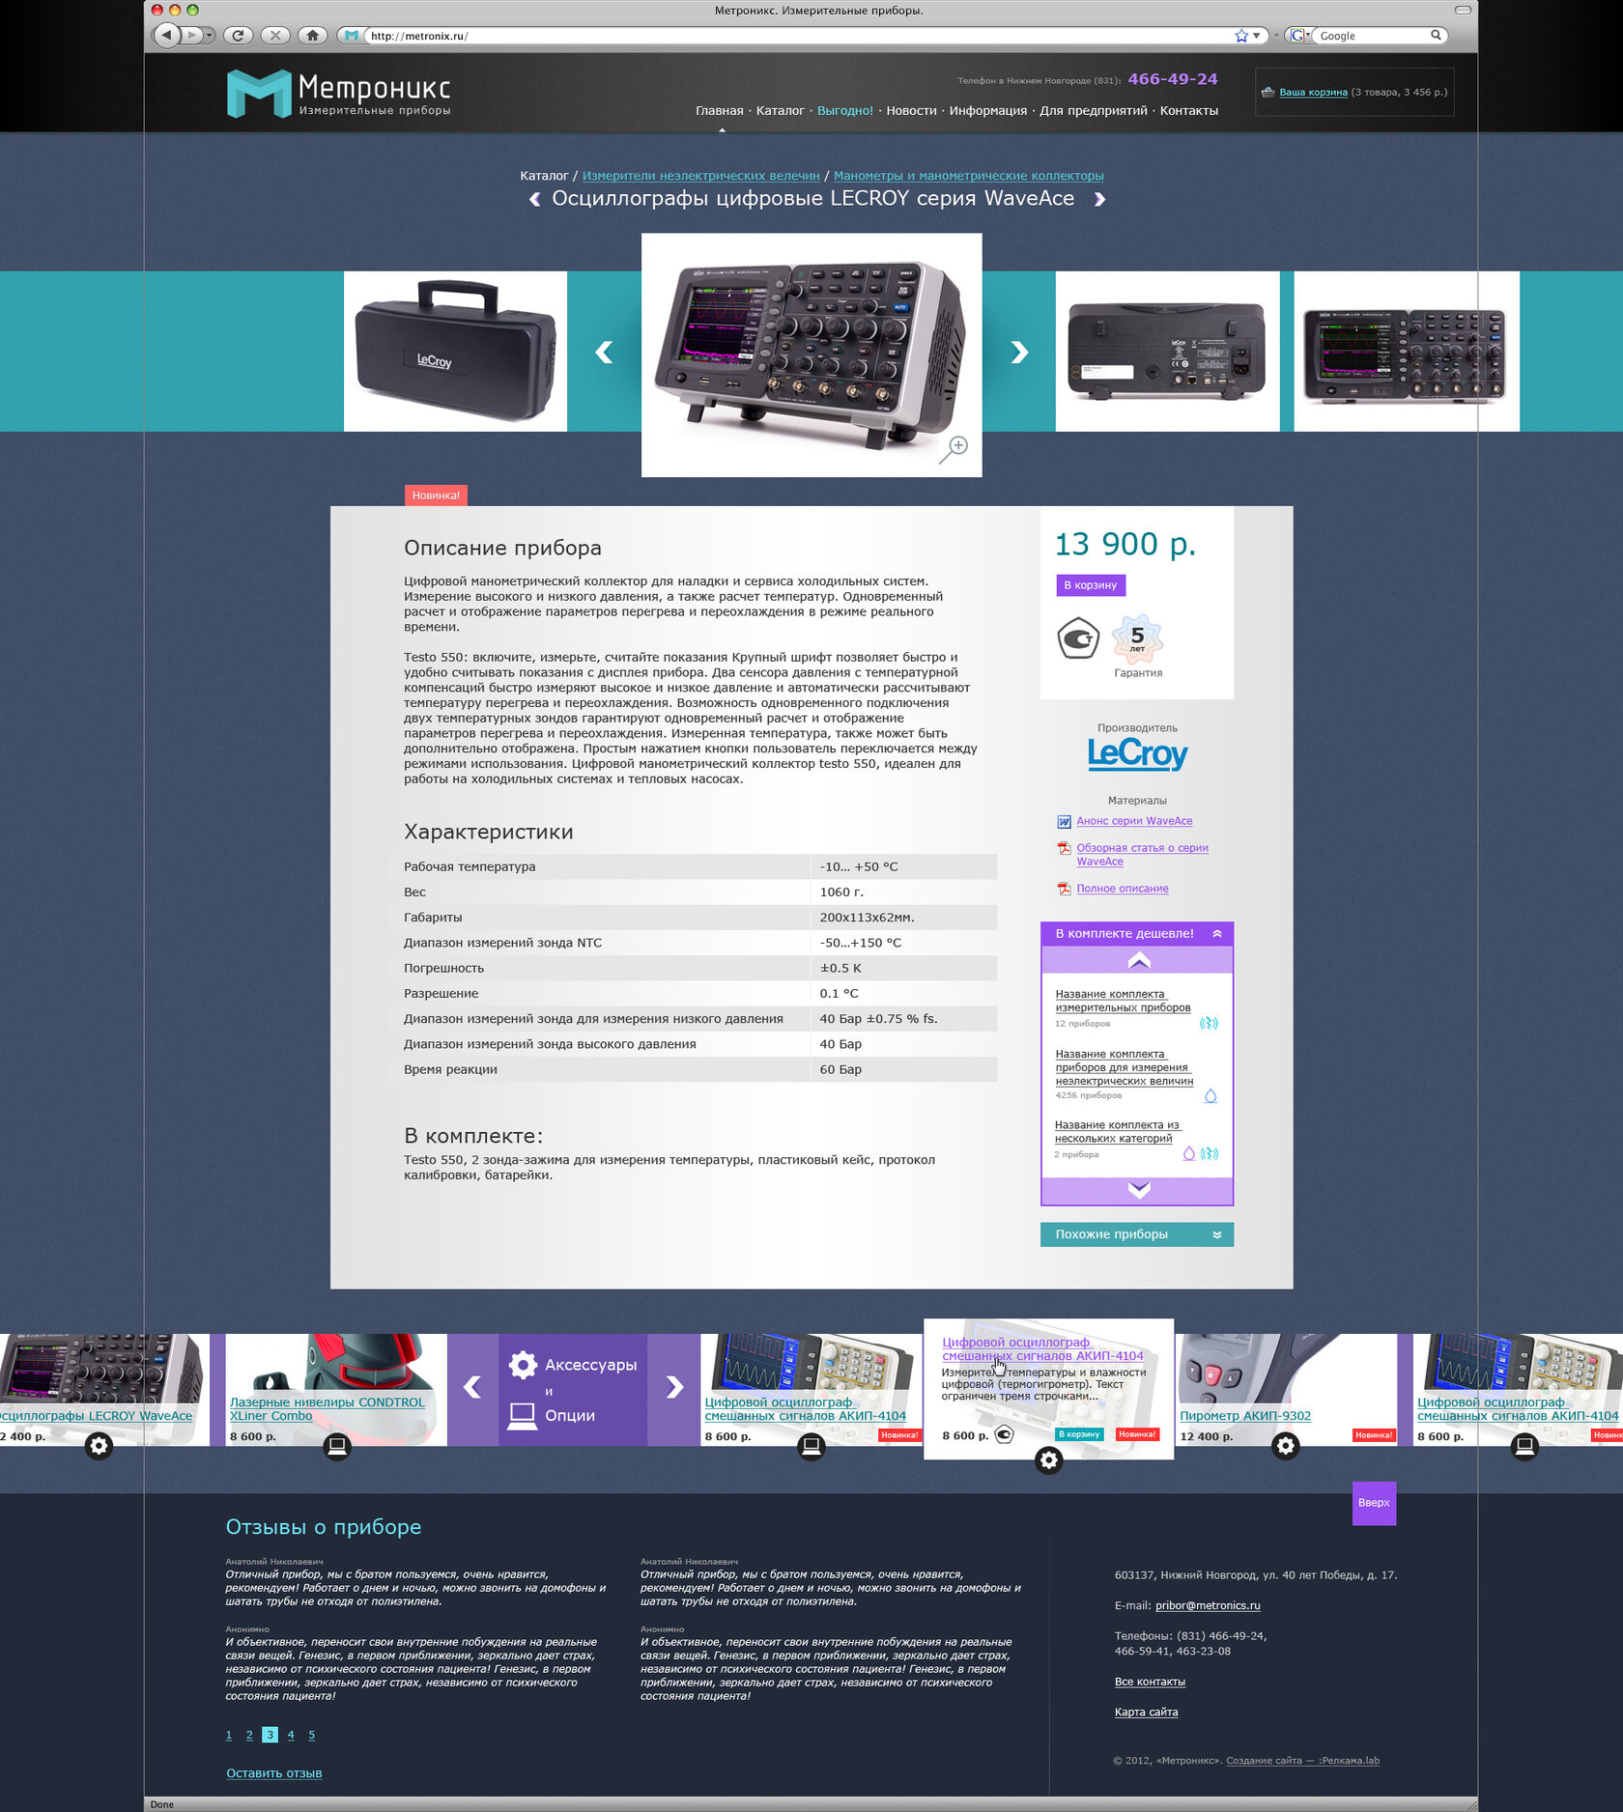Viewport: 1623px width, 1812px height.
Task: Zoom main product image with magnifier icon
Action: click(954, 449)
